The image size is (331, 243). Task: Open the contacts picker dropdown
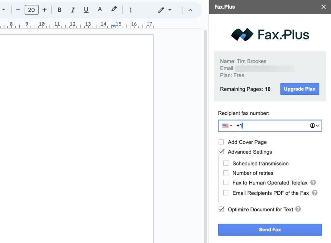point(315,126)
